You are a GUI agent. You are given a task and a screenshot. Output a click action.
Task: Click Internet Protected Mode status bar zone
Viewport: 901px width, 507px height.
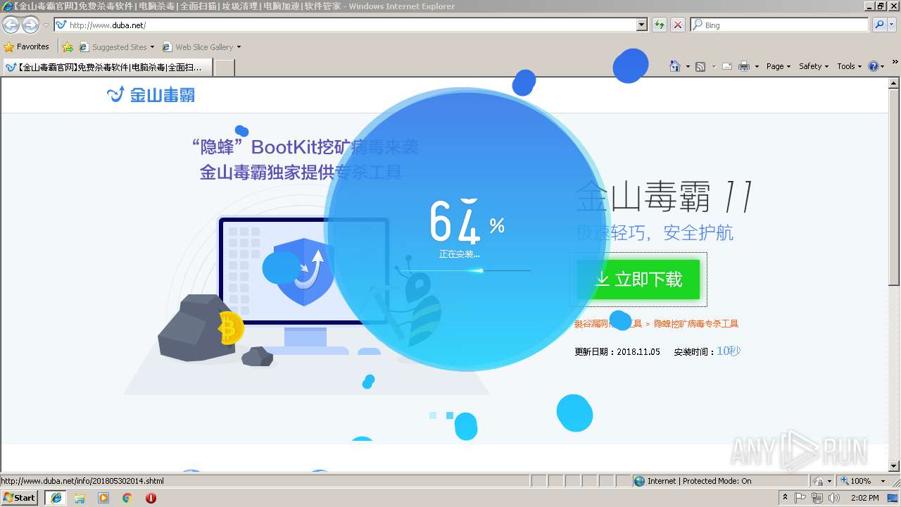tap(721, 481)
